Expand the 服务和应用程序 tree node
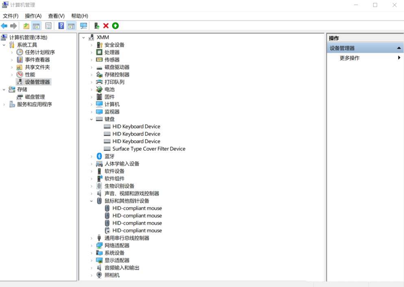 (x=4, y=105)
